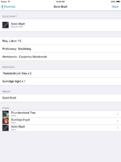Tap the Solid Shaft item thumbnail in Items
The height and width of the screenshot is (162, 121).
(5, 128)
